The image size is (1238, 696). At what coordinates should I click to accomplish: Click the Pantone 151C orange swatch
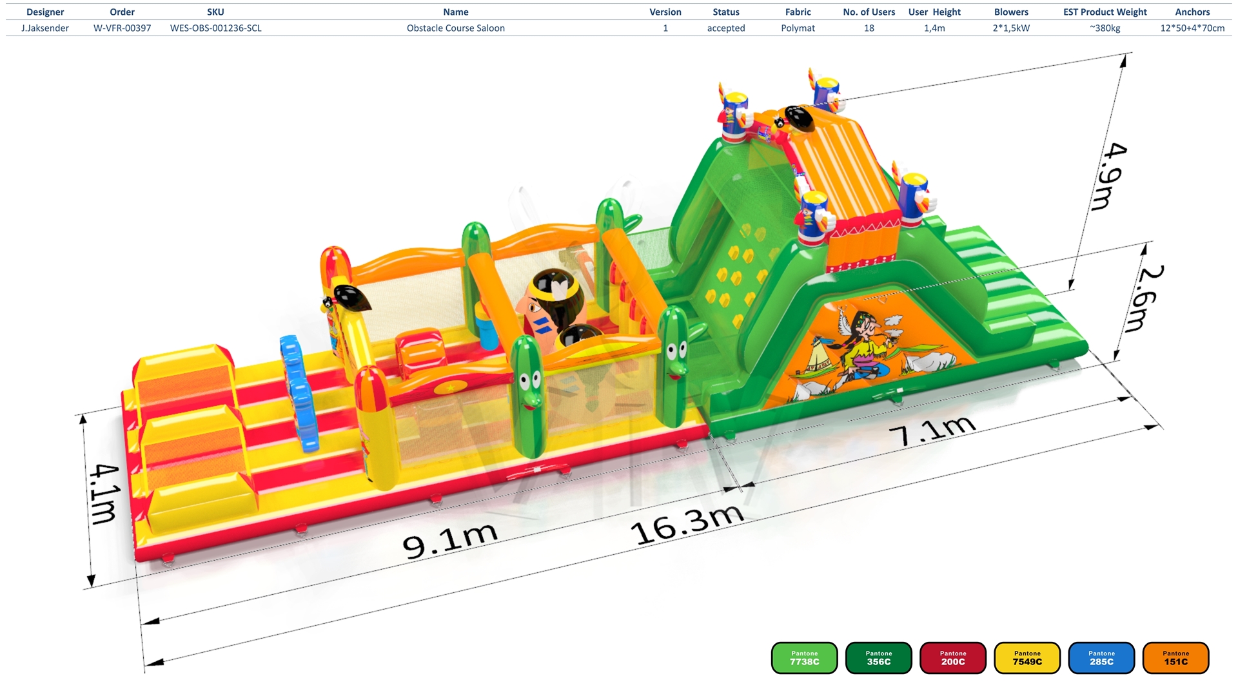(x=1175, y=658)
